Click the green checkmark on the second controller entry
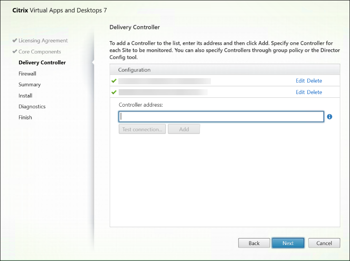This screenshot has height=261, width=350. coord(114,92)
